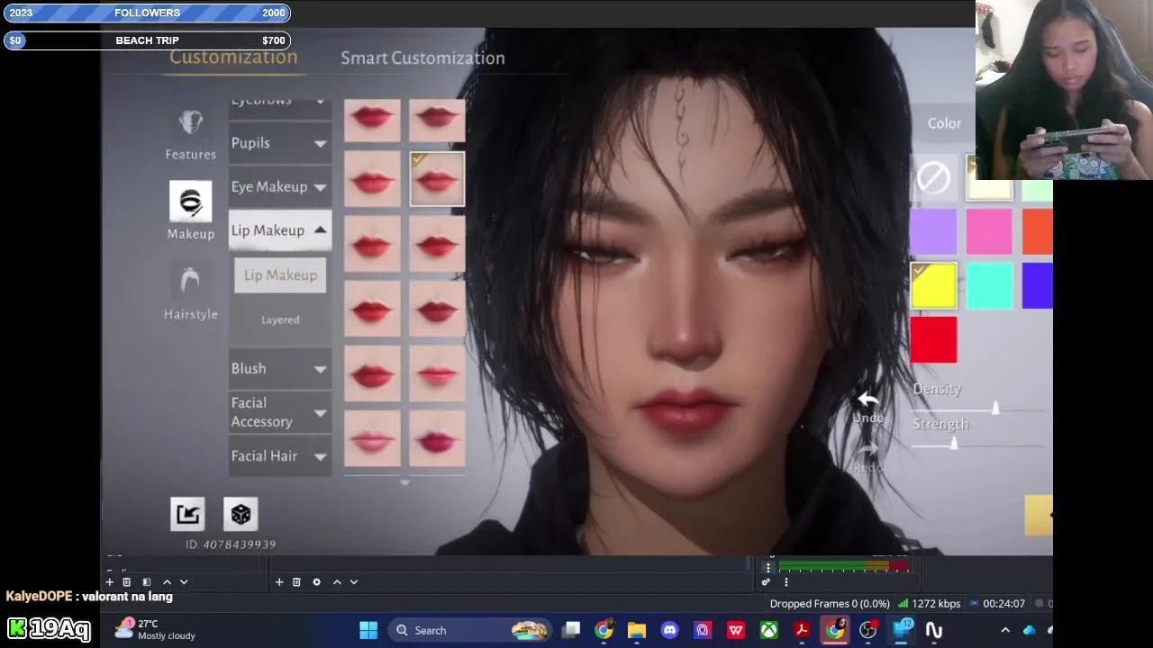
Task: Open OBS Studio taskbar icon
Action: point(868,630)
